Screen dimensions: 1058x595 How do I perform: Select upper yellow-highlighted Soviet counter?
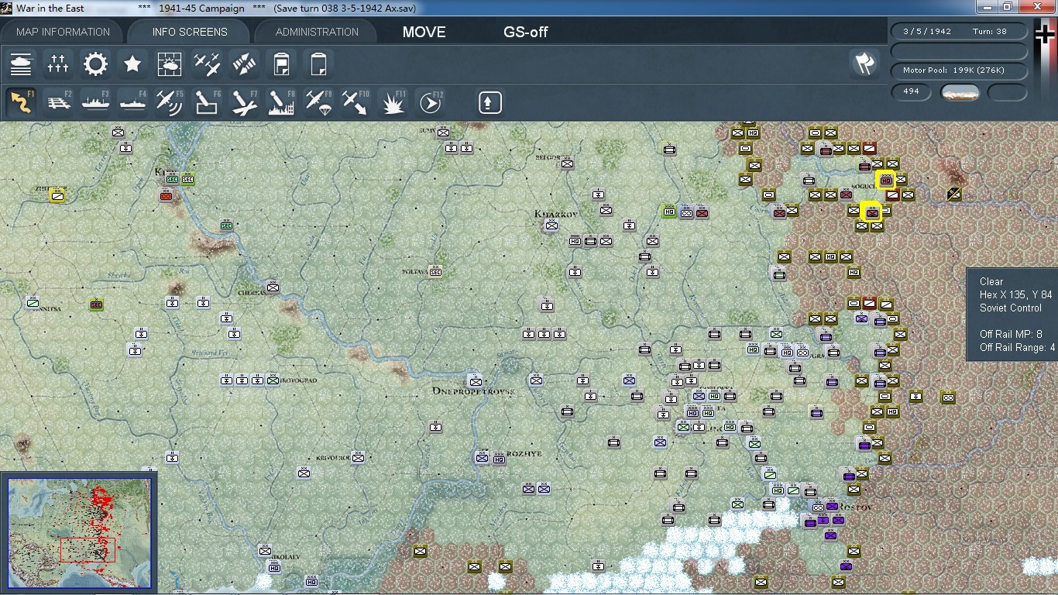(885, 179)
